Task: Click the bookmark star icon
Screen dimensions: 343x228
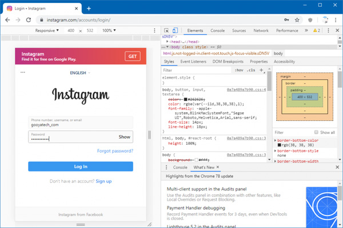Action: pos(297,20)
